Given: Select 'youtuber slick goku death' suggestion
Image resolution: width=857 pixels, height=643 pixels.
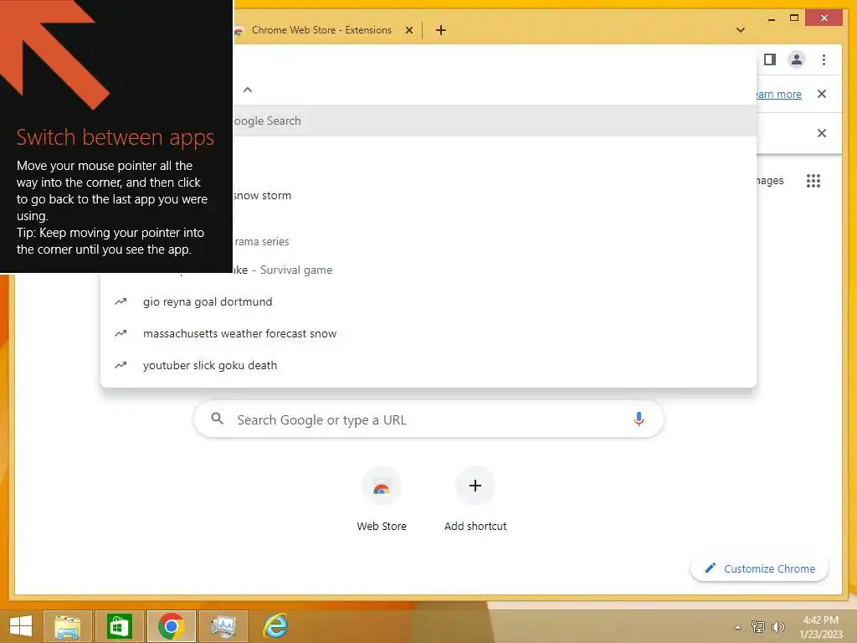Looking at the screenshot, I should 428,365.
